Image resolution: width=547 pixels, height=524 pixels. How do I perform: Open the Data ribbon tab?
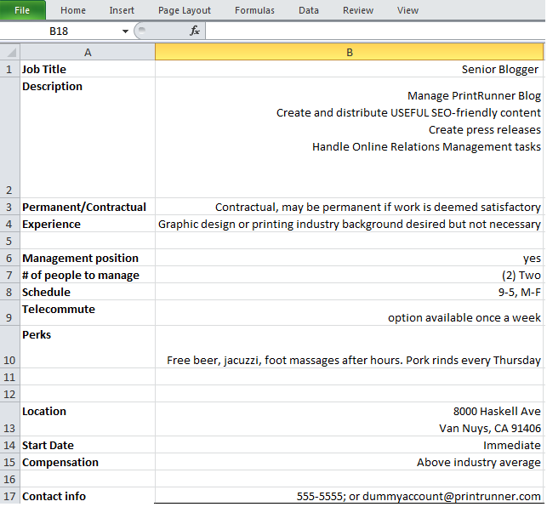tap(309, 10)
